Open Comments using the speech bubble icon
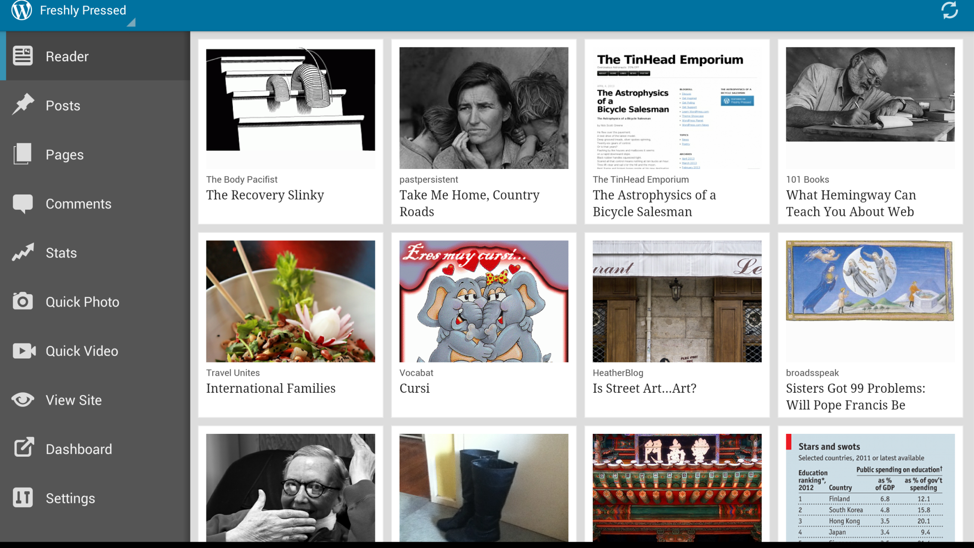 [23, 204]
